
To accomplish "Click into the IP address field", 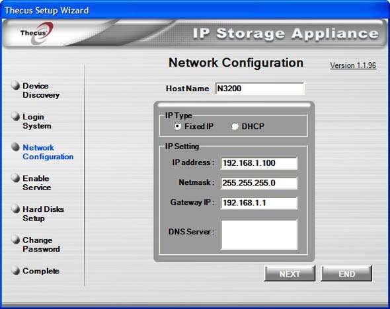I will point(259,163).
